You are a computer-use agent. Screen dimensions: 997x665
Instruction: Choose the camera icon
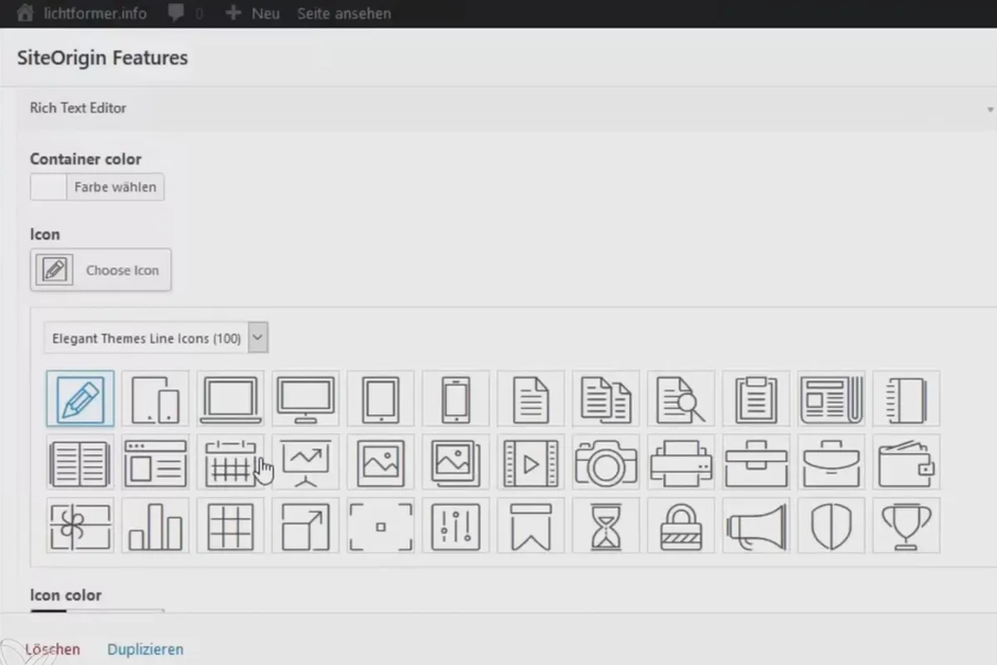[x=606, y=462]
